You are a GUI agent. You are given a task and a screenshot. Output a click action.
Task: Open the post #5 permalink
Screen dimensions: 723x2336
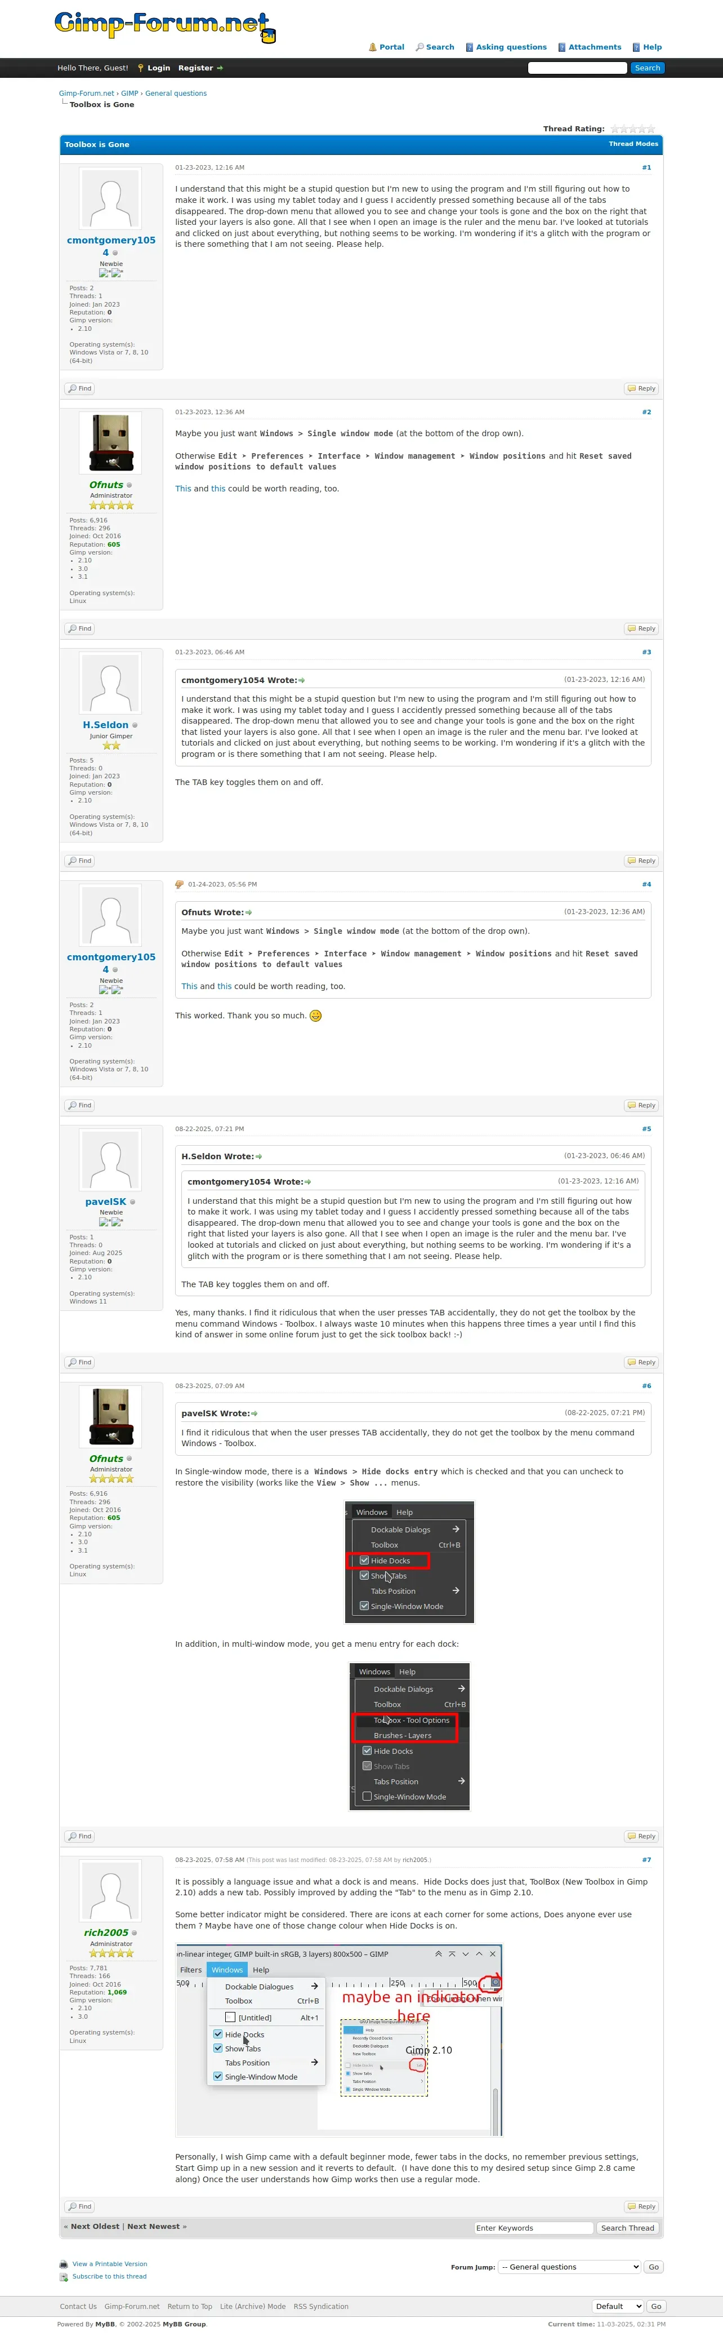coord(646,1129)
